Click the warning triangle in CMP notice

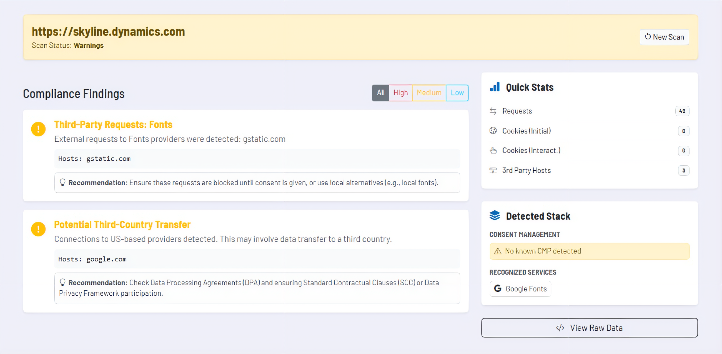498,251
